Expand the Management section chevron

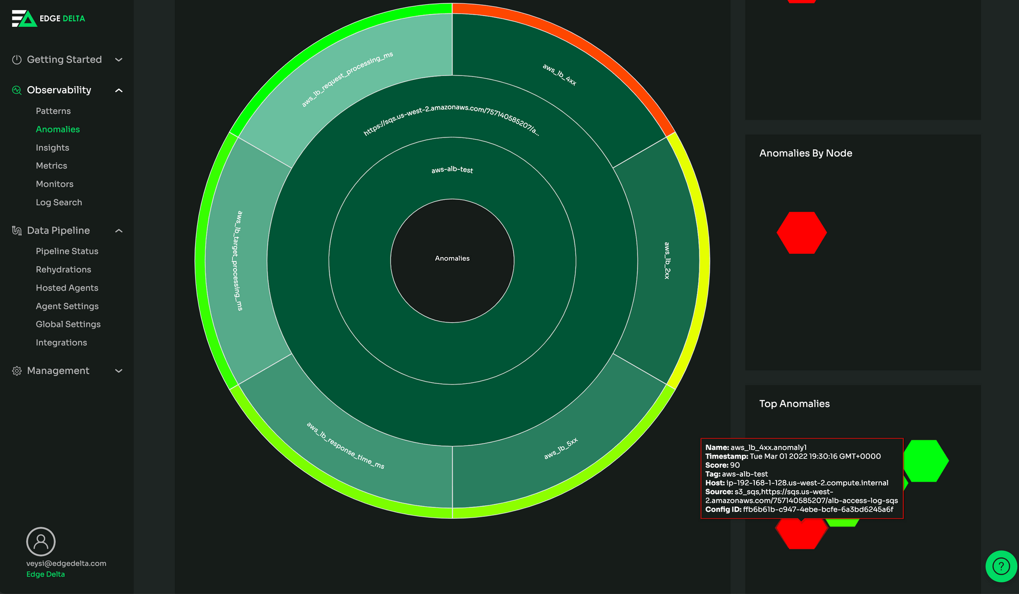pos(118,371)
